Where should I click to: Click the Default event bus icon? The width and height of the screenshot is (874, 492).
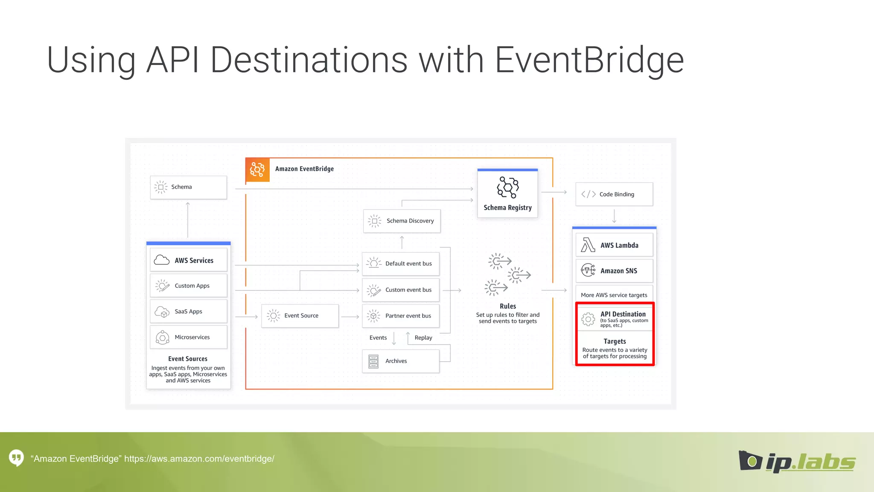point(374,263)
